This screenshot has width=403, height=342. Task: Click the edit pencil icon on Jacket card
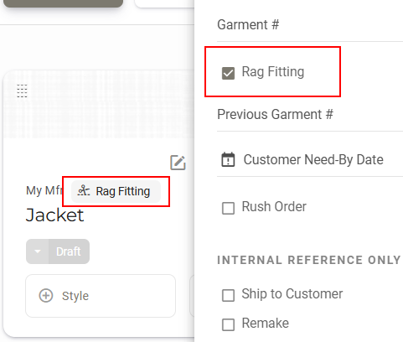tap(178, 163)
